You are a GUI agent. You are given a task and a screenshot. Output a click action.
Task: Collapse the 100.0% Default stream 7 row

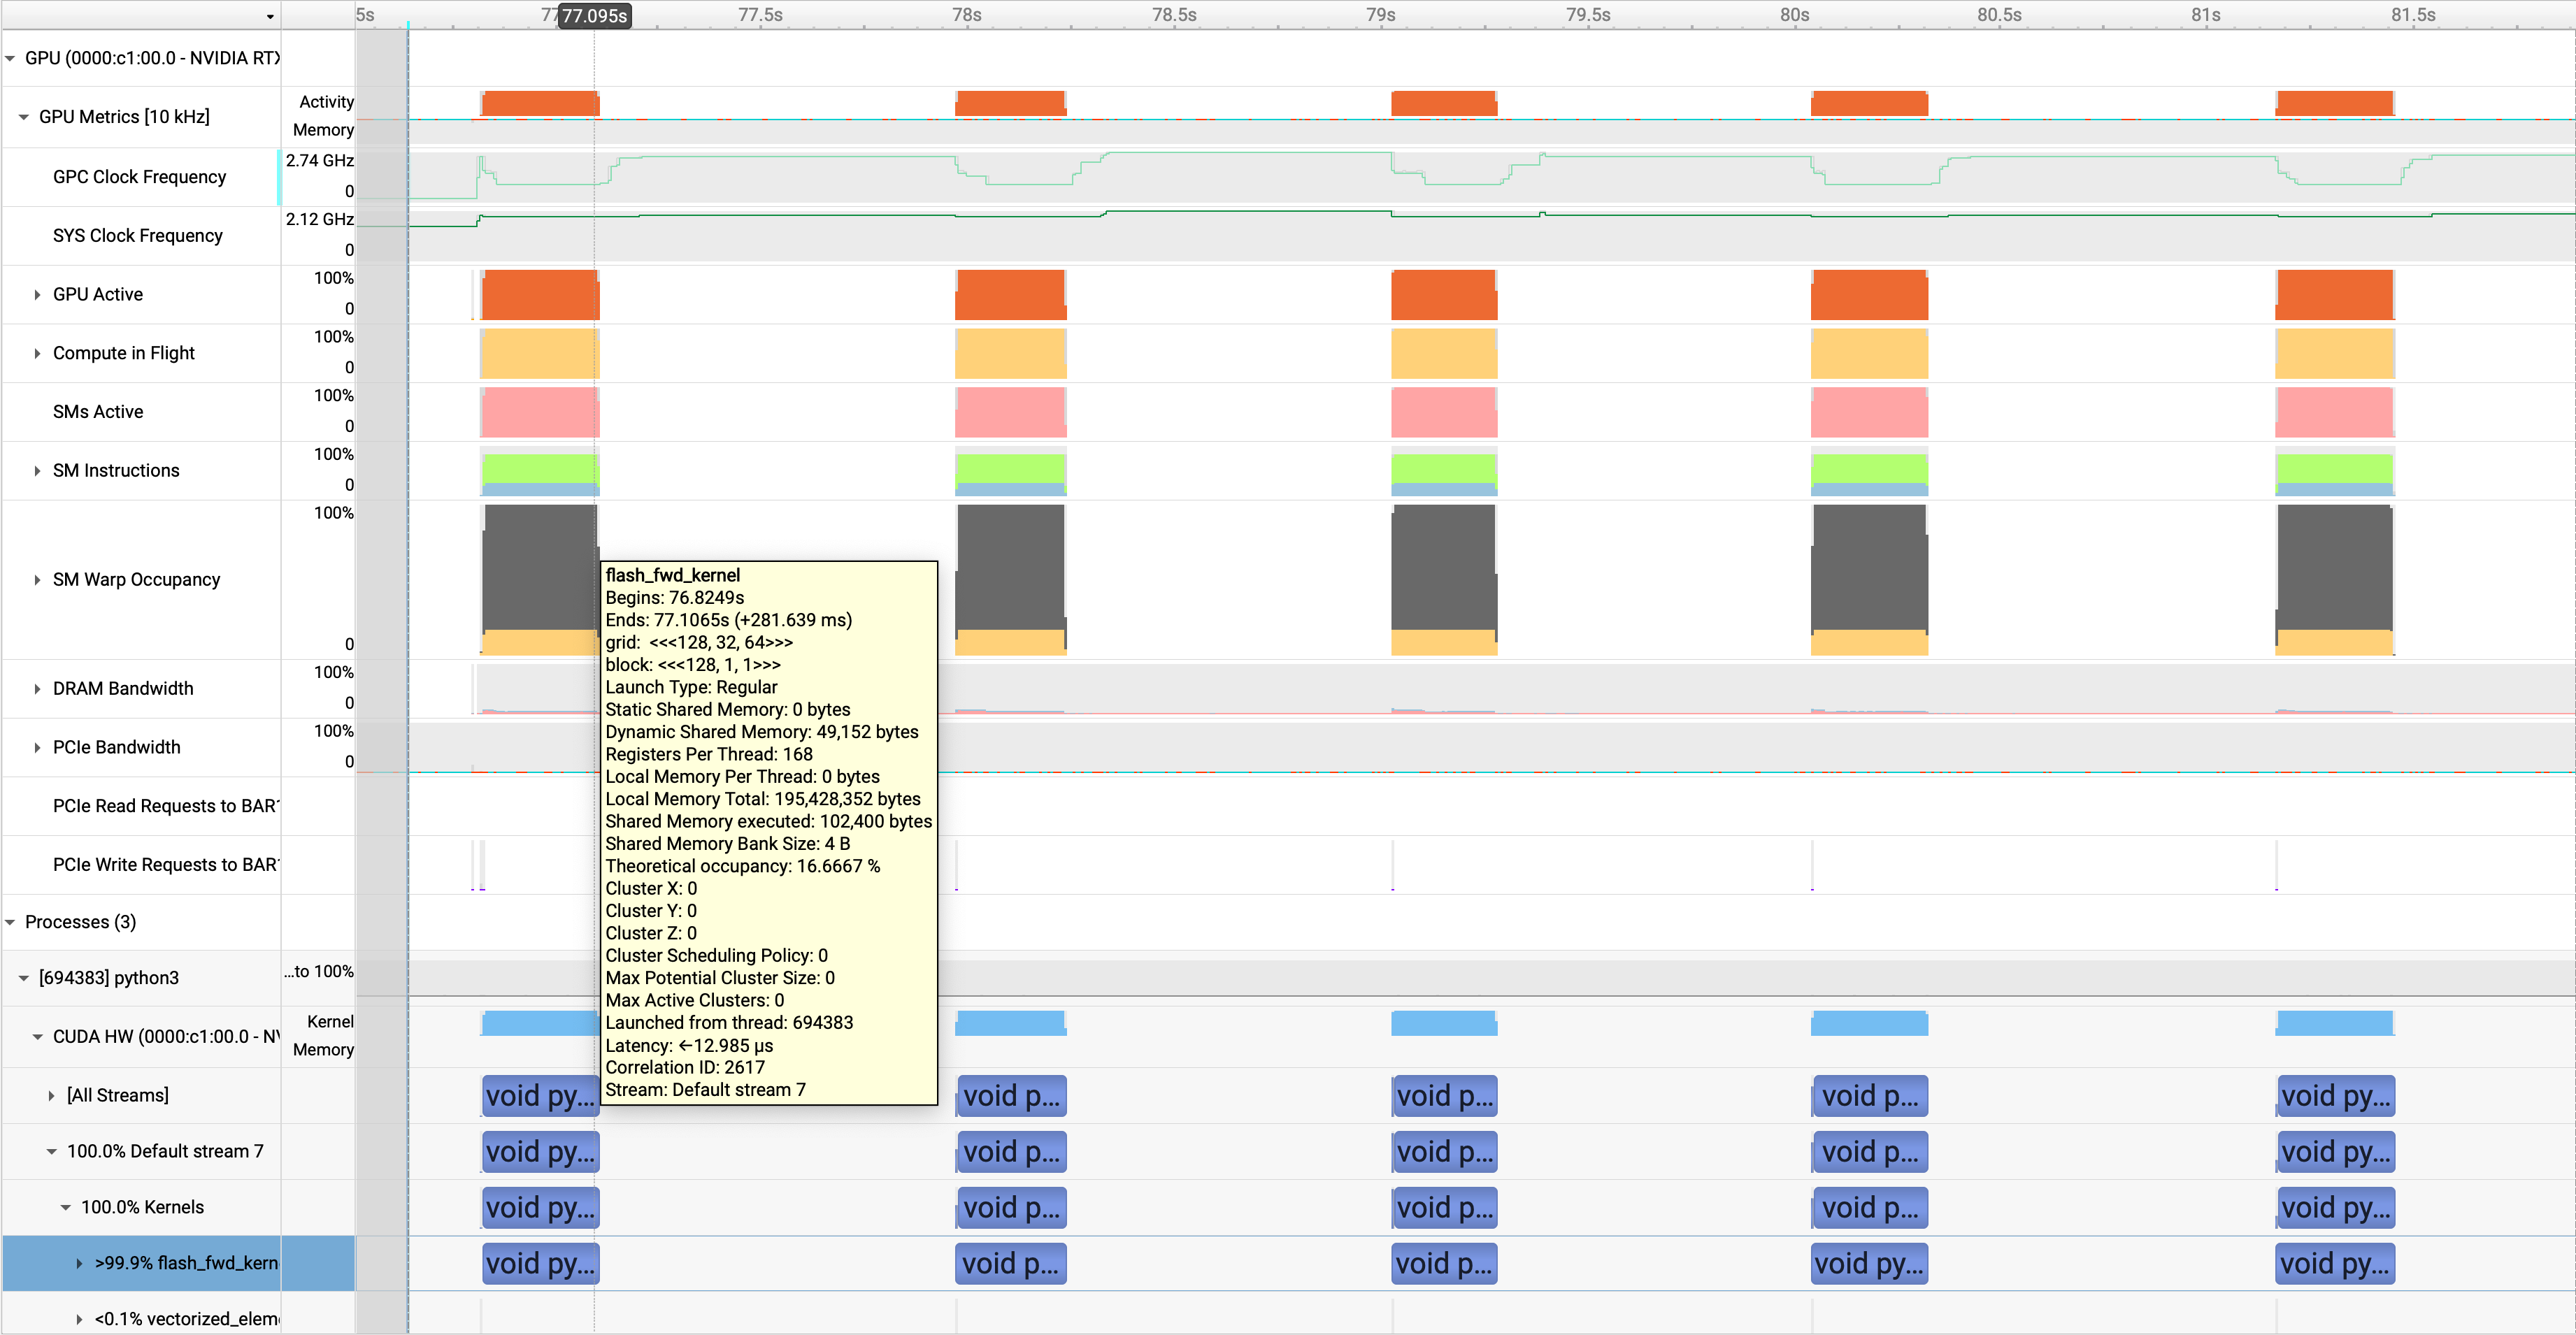pos(51,1152)
